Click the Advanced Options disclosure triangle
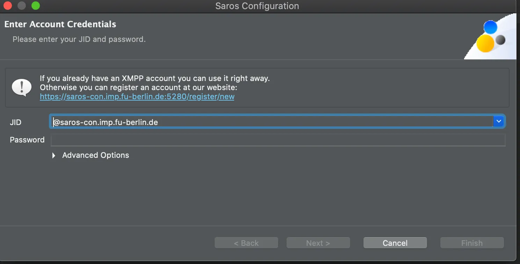This screenshot has width=520, height=264. point(53,155)
